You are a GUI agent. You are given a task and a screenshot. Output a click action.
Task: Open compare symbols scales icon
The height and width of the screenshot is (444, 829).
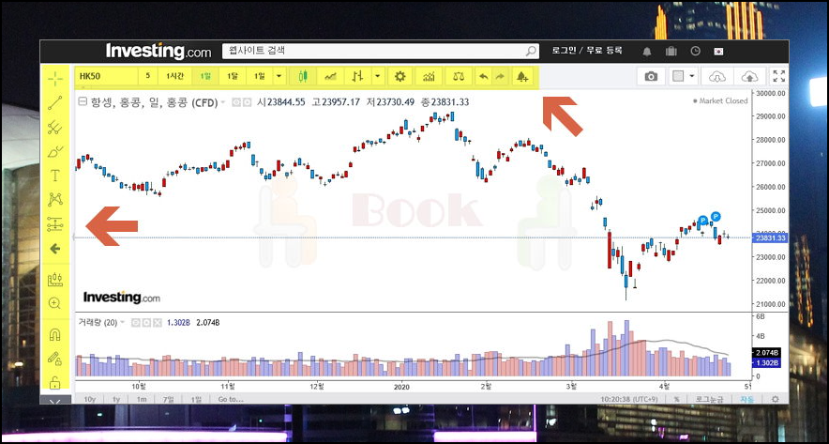click(459, 77)
